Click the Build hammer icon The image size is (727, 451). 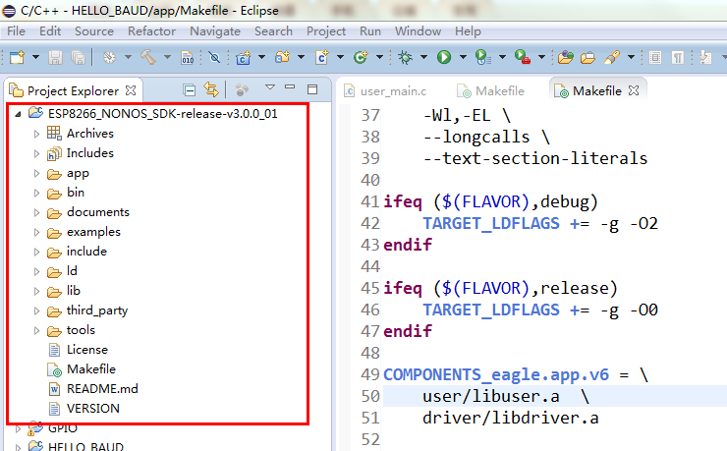pos(148,57)
